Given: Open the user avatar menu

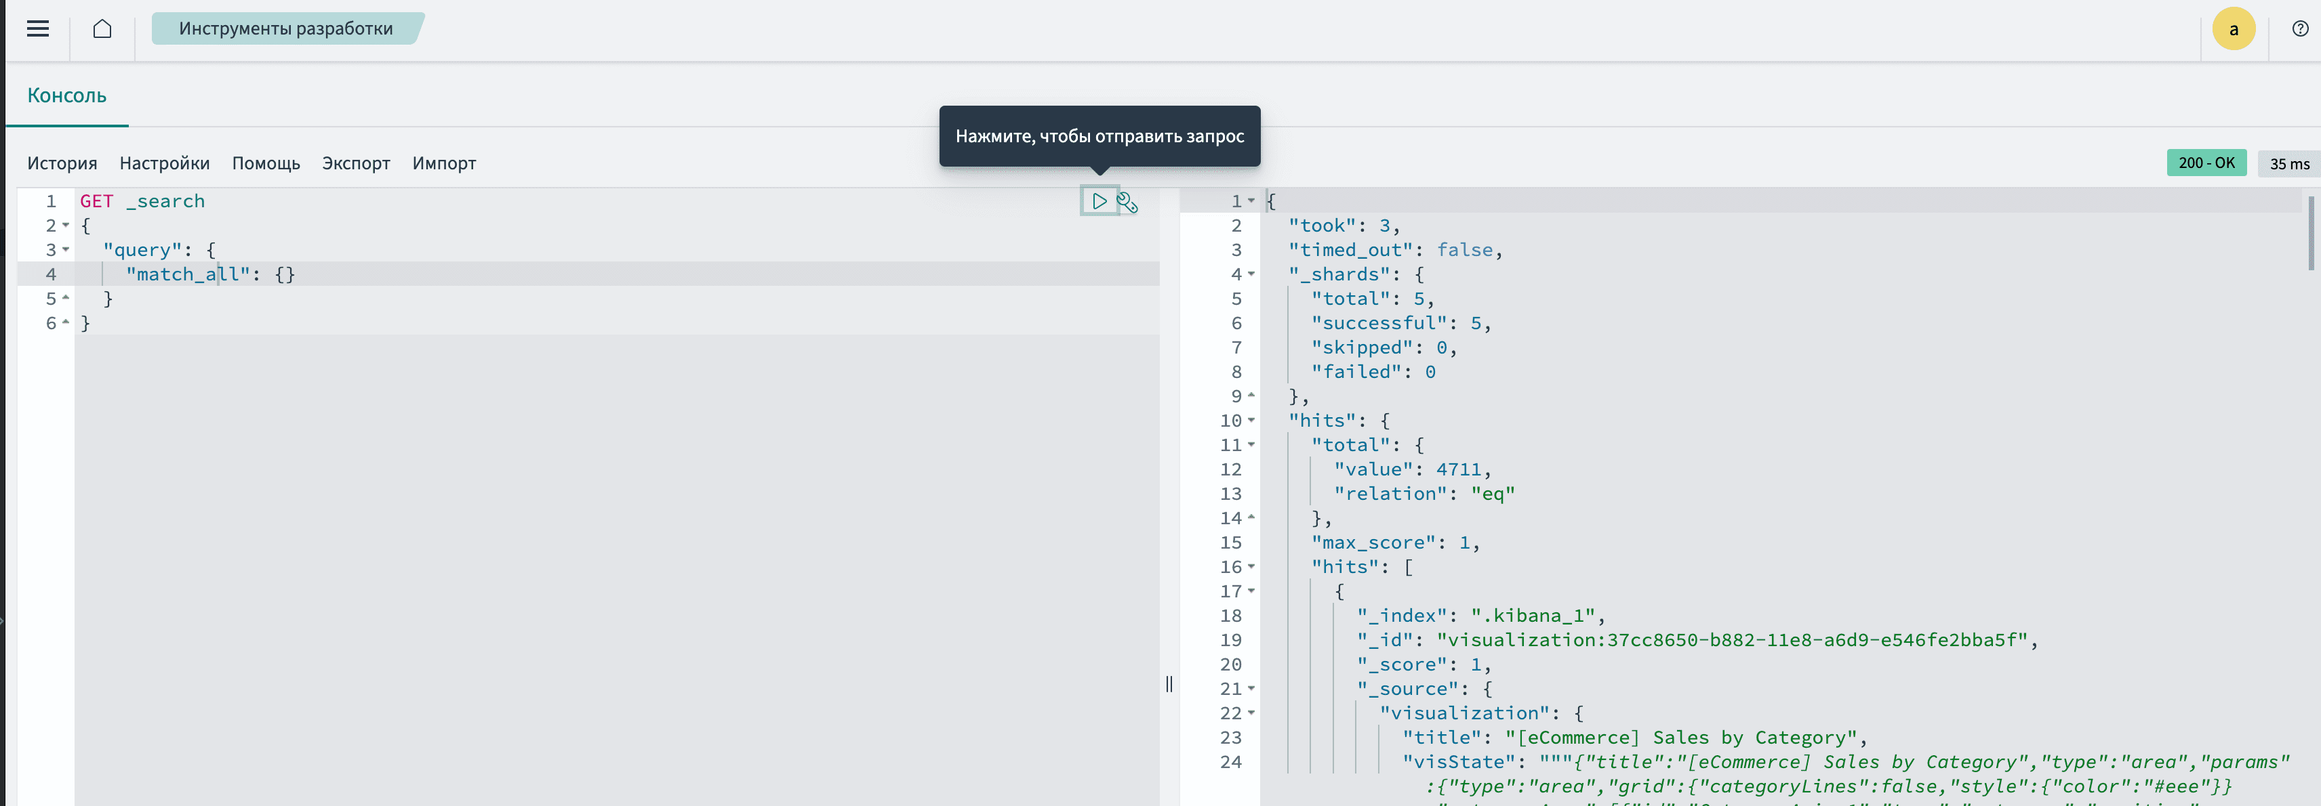Looking at the screenshot, I should click(x=2233, y=29).
